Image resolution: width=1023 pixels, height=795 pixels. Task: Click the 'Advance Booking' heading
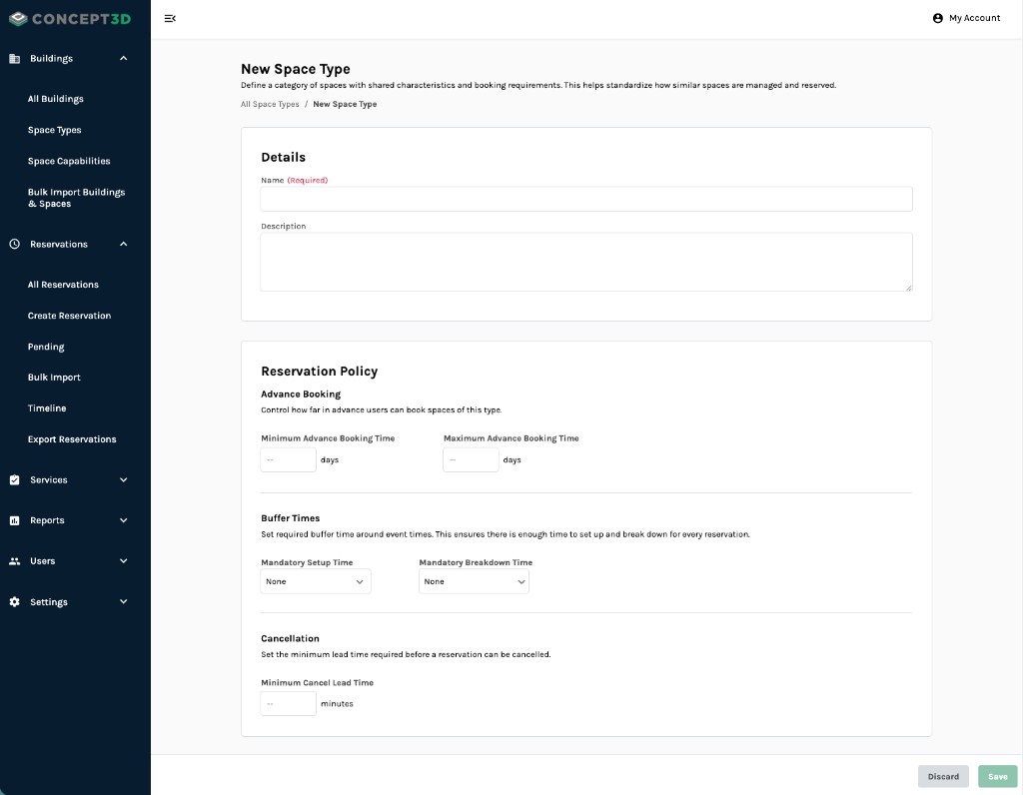click(x=301, y=395)
